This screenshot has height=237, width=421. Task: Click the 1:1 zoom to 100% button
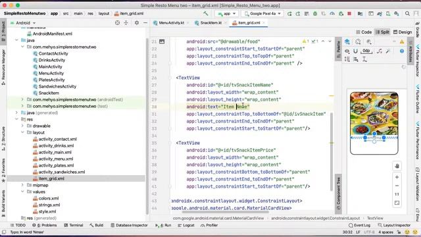pyautogui.click(x=397, y=194)
